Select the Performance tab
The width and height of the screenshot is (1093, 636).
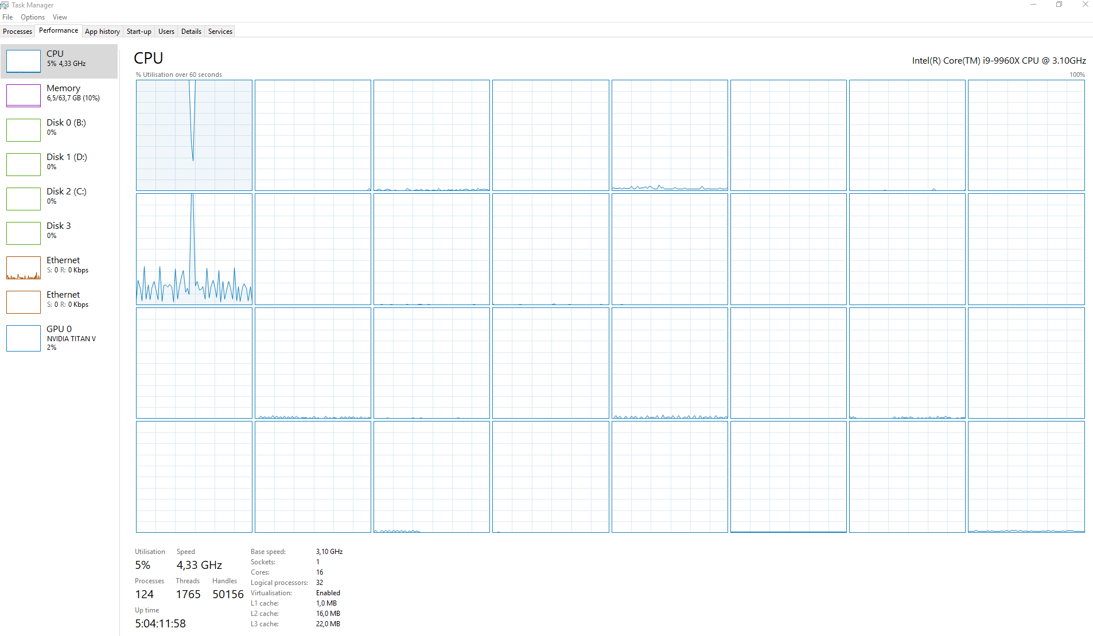pyautogui.click(x=59, y=30)
